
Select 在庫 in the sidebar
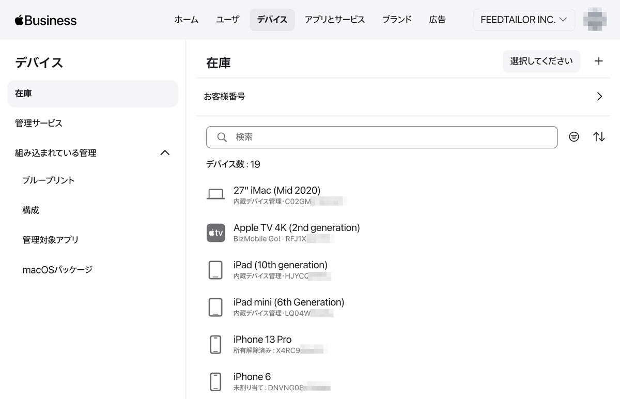pyautogui.click(x=93, y=94)
